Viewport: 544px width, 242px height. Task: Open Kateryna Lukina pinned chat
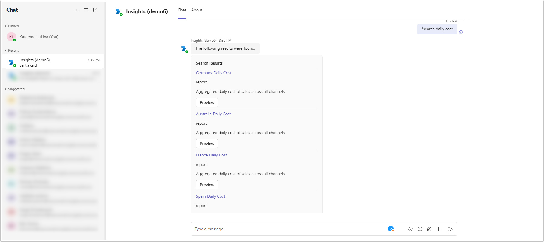pyautogui.click(x=39, y=37)
